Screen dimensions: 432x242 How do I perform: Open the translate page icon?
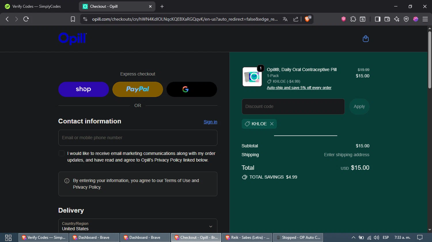coord(285,19)
